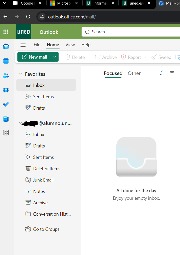Open Sent Items under Favorites
The width and height of the screenshot is (180, 255).
coord(46,97)
